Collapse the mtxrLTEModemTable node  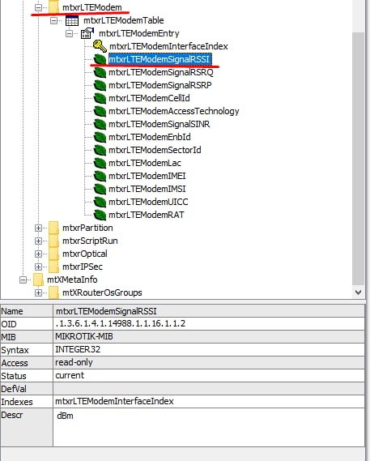(x=53, y=20)
